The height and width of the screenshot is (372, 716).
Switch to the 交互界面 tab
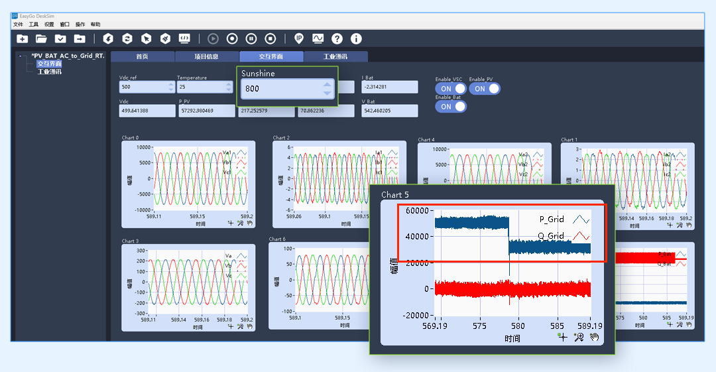point(271,56)
